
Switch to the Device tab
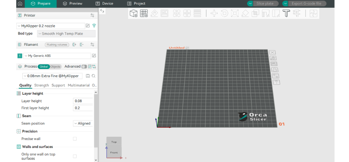click(104, 3)
